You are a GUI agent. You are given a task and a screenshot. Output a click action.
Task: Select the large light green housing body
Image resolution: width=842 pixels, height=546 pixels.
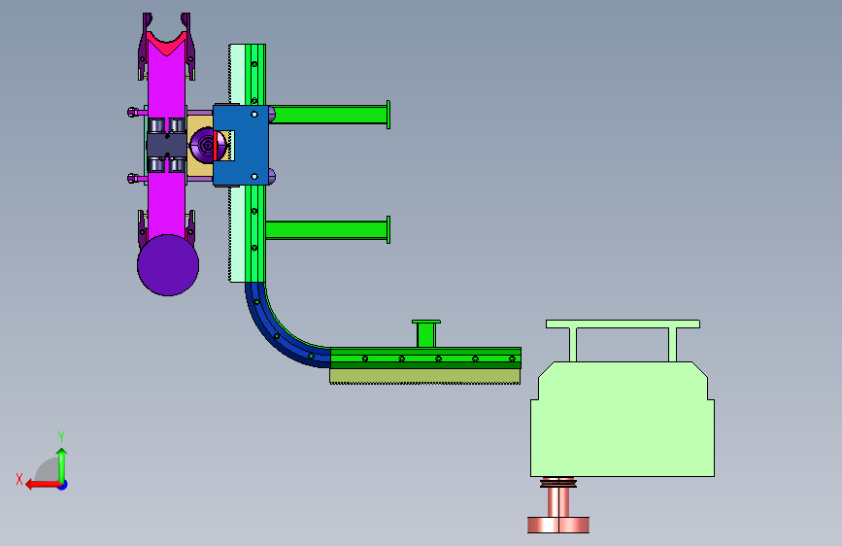tap(623, 419)
